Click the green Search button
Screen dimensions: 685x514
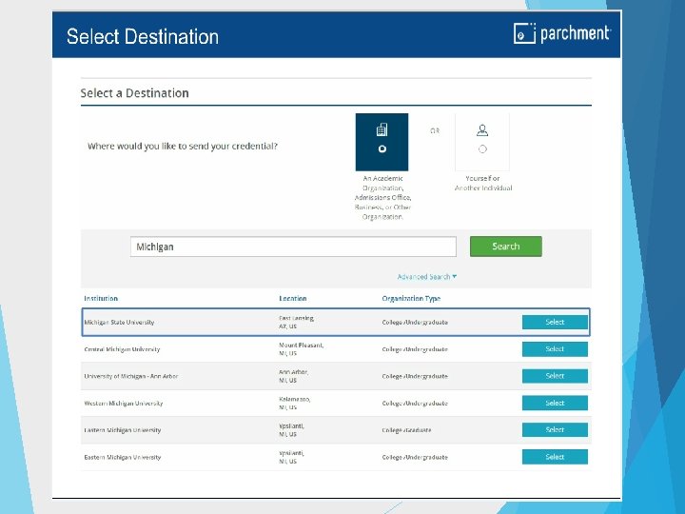506,247
